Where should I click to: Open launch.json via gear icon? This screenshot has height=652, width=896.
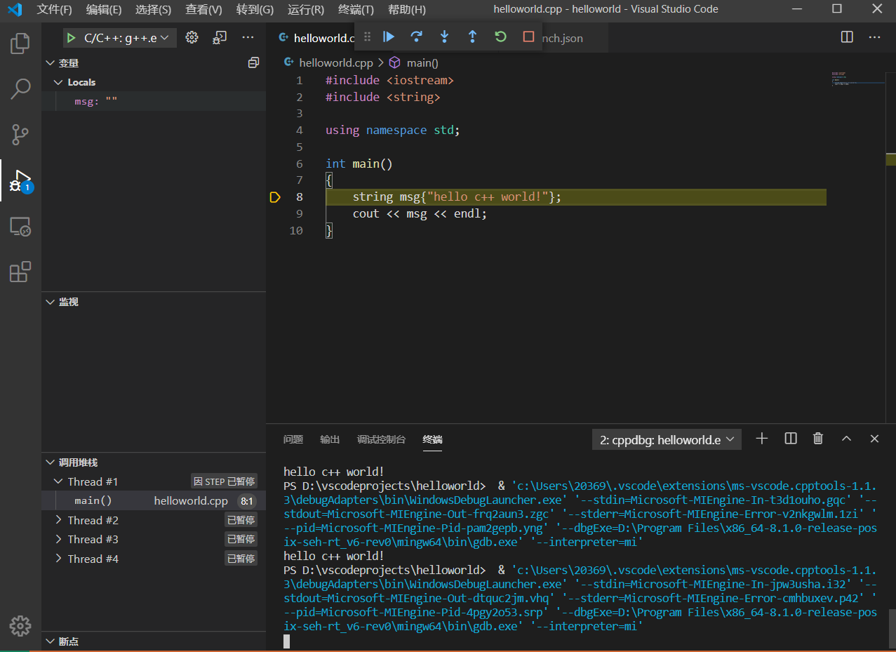point(192,38)
